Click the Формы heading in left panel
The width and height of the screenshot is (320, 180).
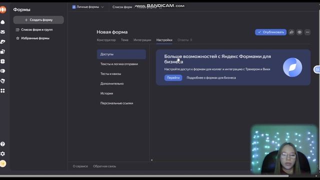[21, 9]
